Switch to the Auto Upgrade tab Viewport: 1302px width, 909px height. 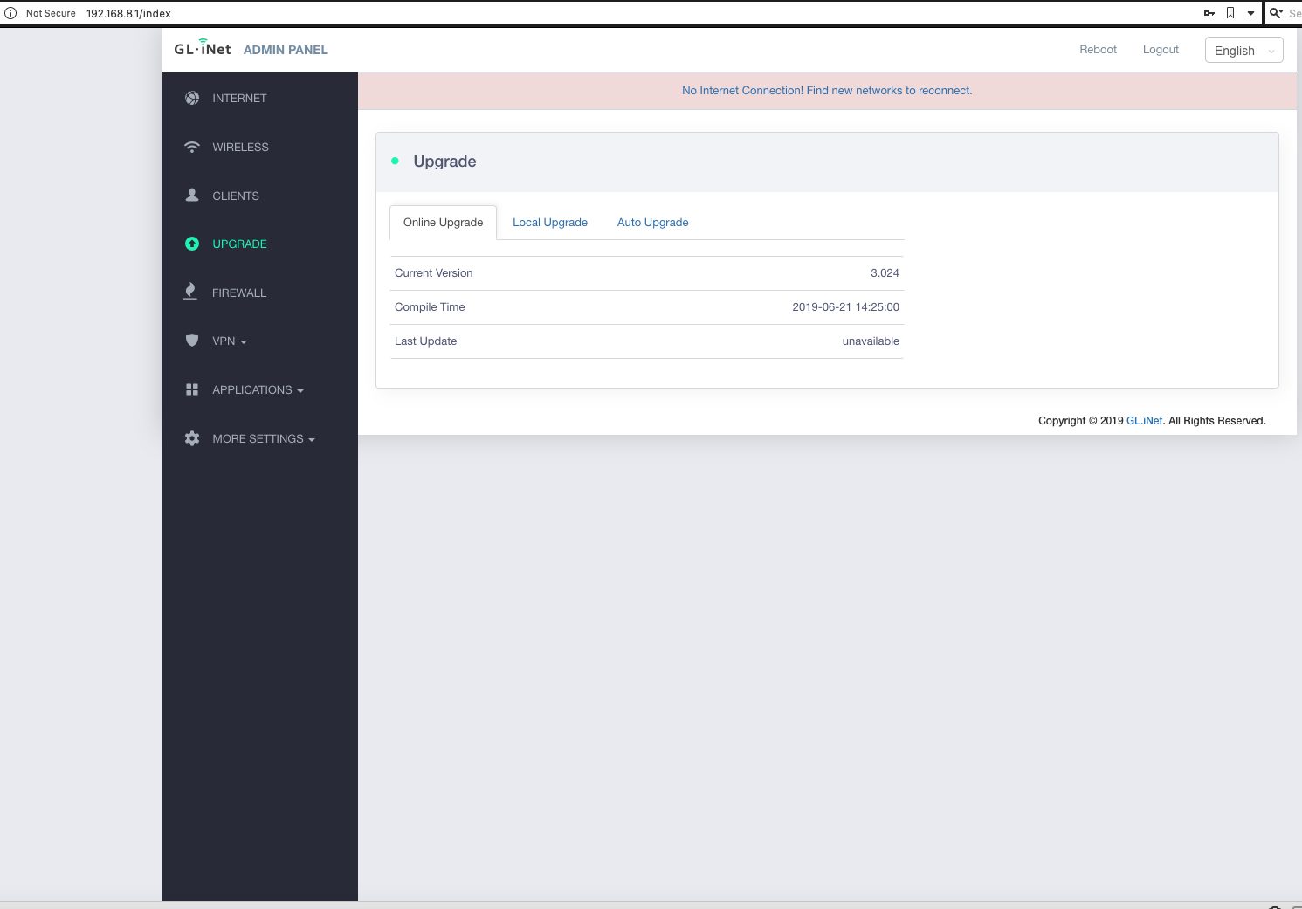(x=652, y=223)
